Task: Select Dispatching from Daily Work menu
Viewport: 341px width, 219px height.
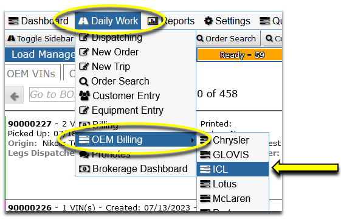Action: [136, 38]
